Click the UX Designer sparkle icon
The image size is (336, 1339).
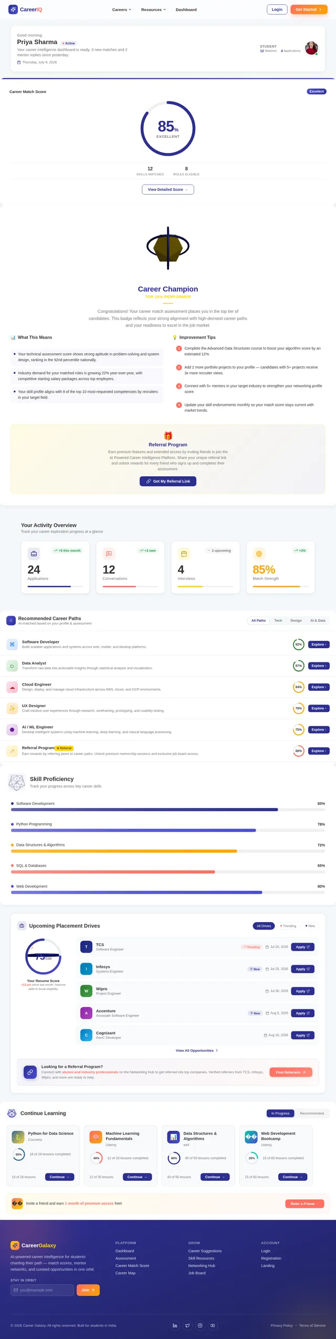coord(12,709)
